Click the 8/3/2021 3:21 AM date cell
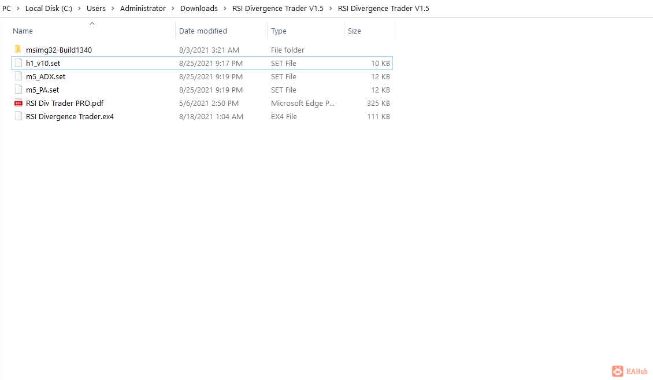 [209, 50]
